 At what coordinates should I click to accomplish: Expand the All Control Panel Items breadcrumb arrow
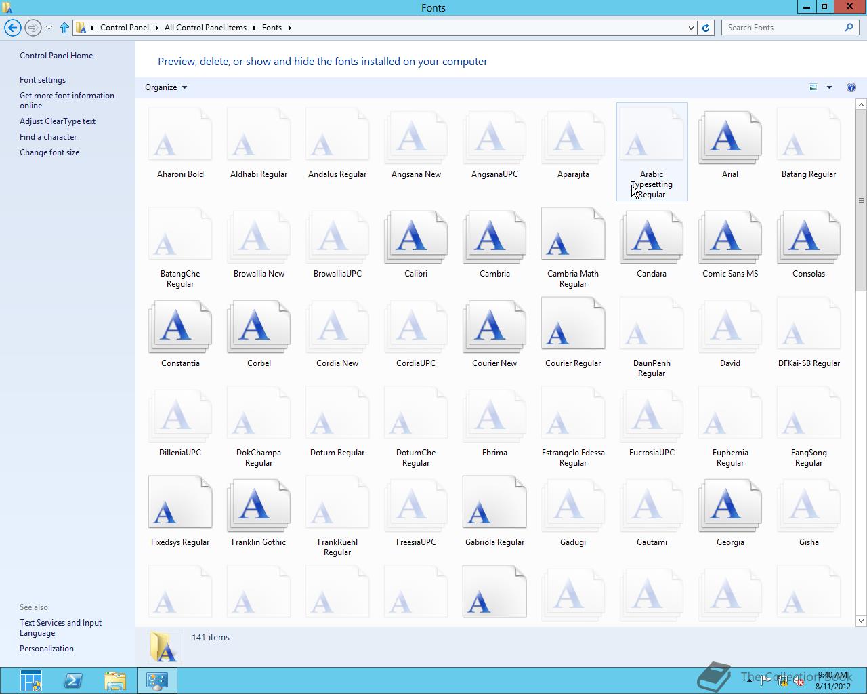coord(255,28)
